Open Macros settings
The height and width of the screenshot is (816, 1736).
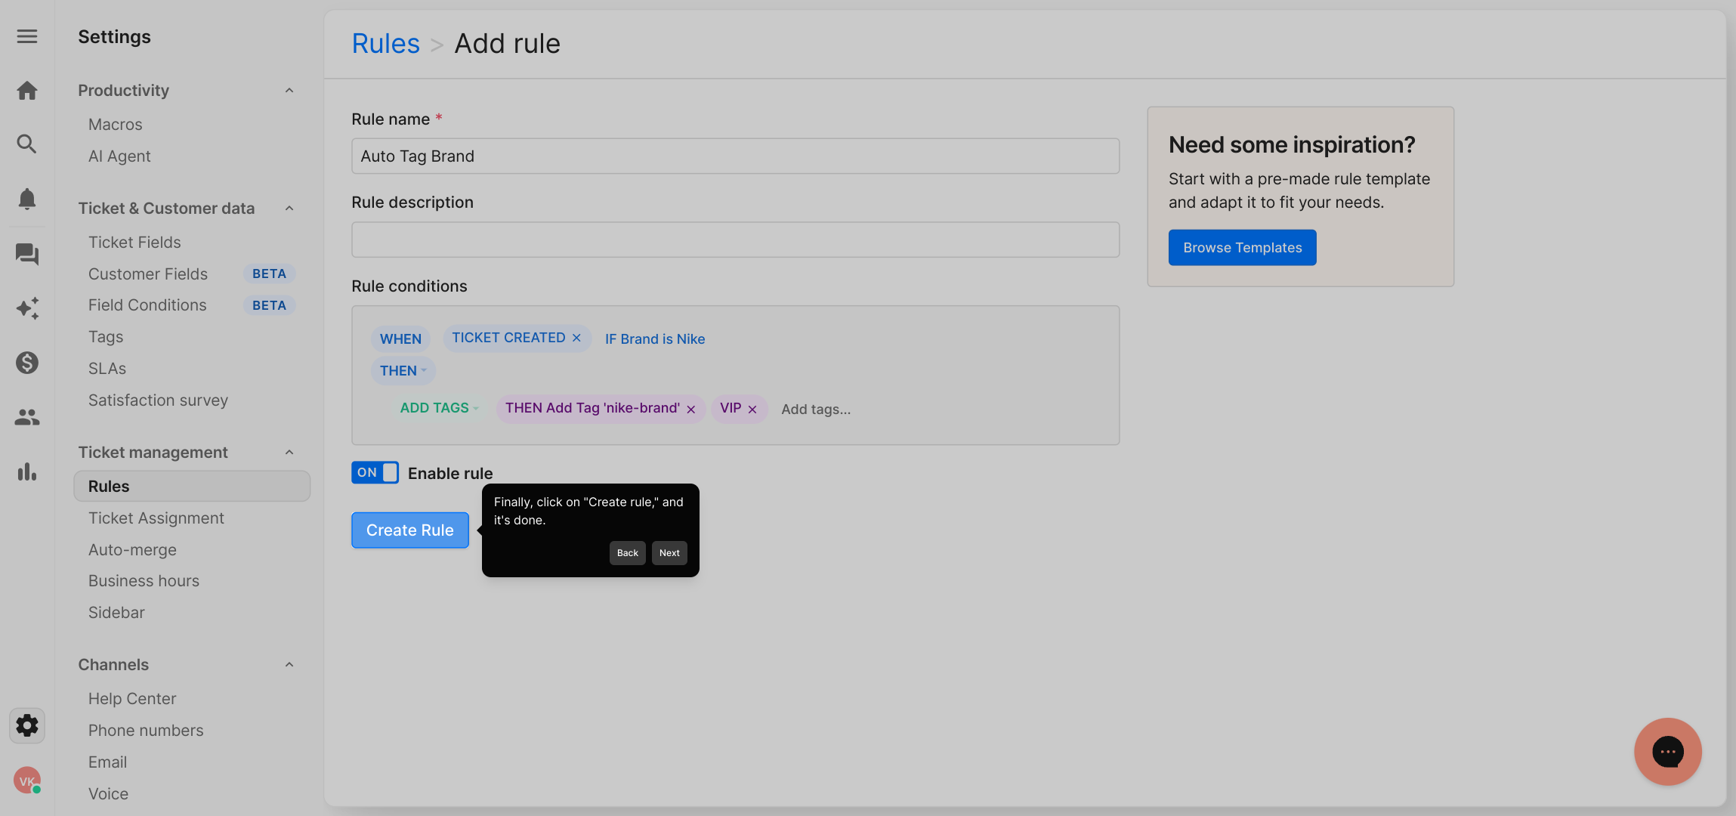tap(115, 125)
